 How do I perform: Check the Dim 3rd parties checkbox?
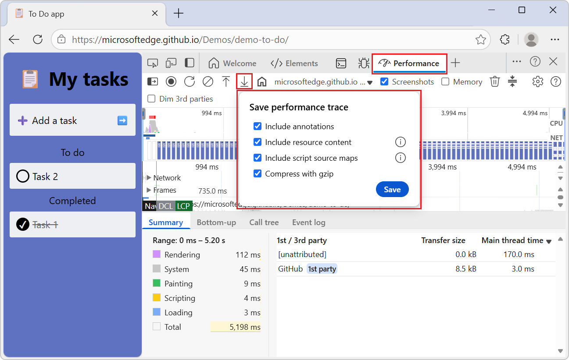click(x=151, y=99)
